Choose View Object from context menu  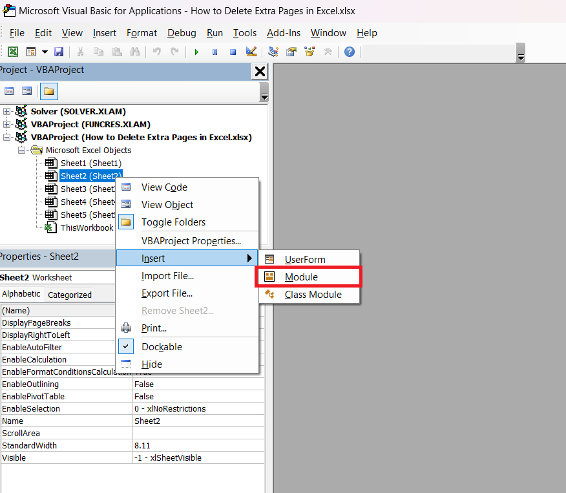[187, 205]
